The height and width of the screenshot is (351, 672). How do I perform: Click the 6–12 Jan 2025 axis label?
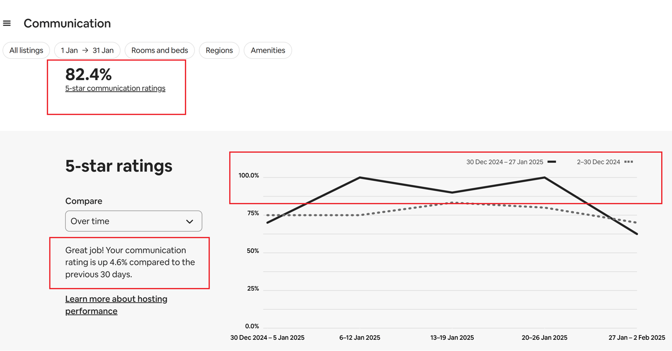[360, 337]
